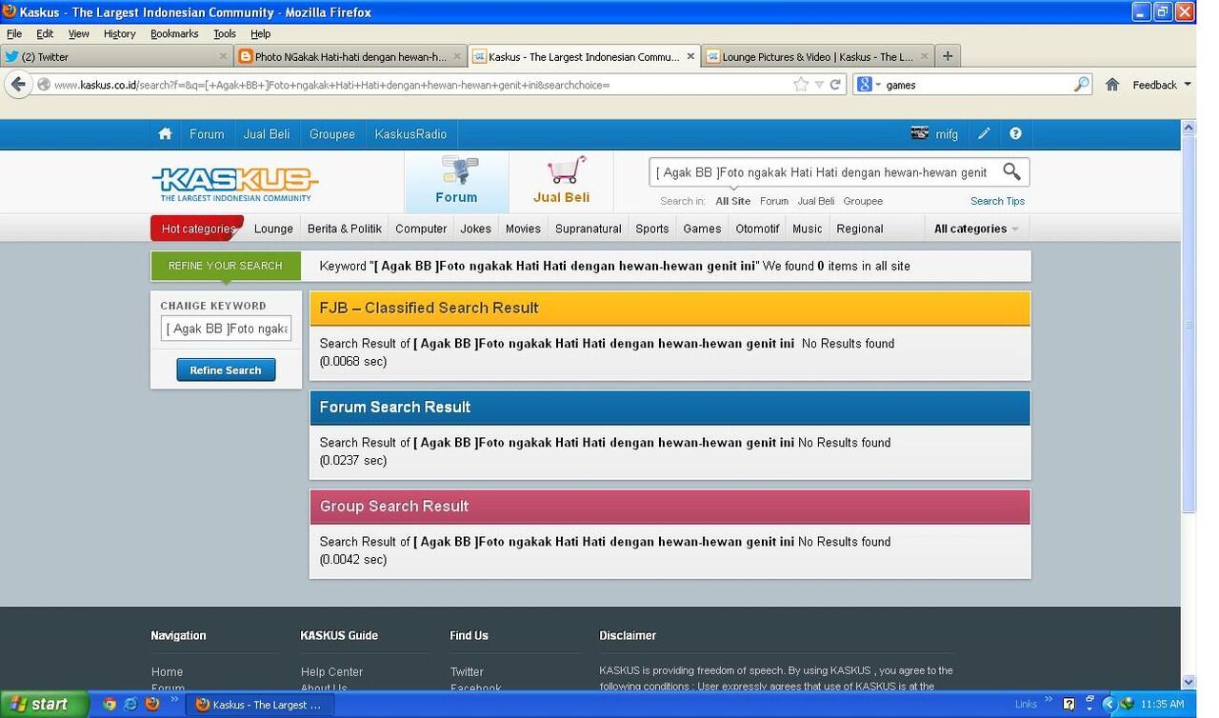Click the pencil create-post icon

coord(984,134)
